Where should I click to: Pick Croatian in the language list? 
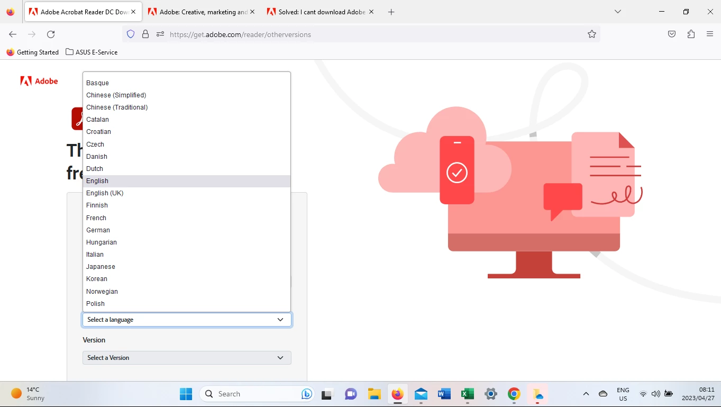tap(187, 132)
